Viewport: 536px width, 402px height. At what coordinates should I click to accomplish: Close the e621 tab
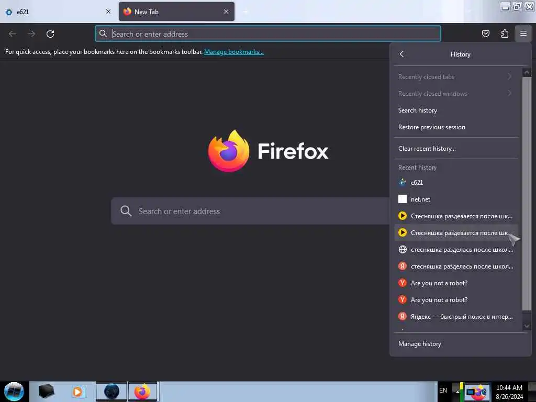tap(108, 12)
